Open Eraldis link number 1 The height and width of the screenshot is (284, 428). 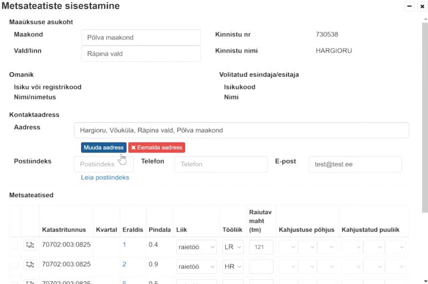tap(124, 244)
